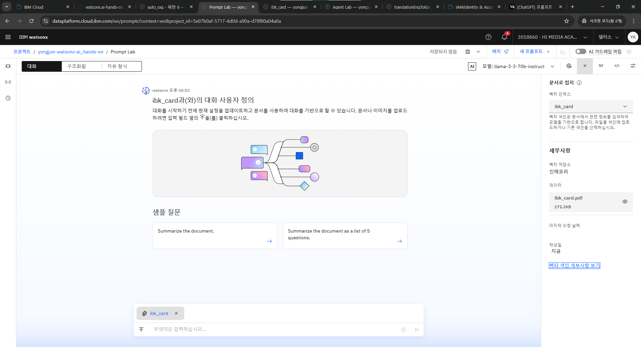
Task: Open the history clock icon in sidebar
Action: pos(8,98)
